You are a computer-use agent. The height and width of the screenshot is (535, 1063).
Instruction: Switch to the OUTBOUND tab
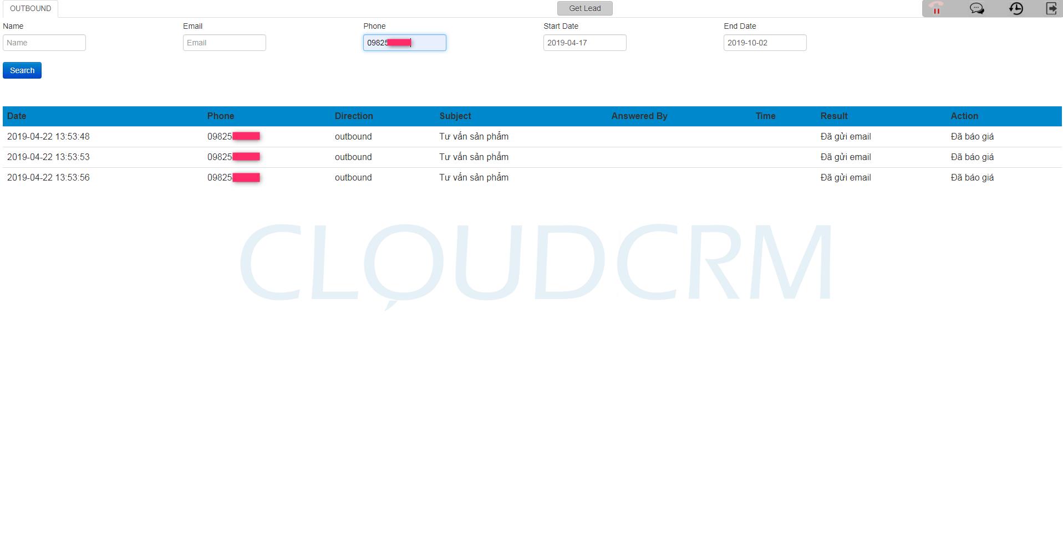pos(30,8)
